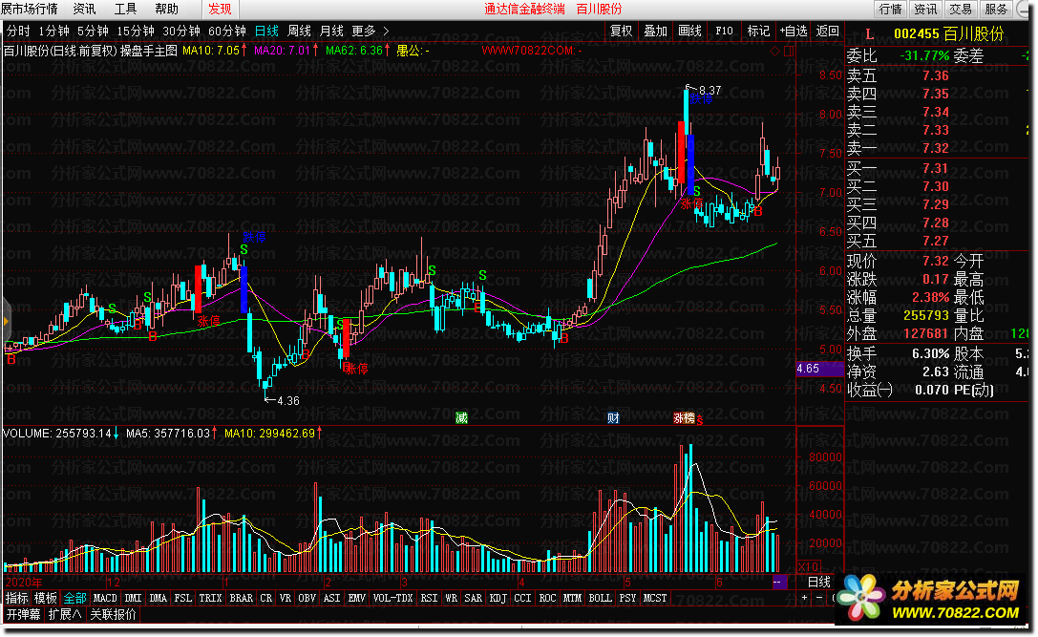Click the 关联报价 button
The height and width of the screenshot is (637, 1038).
point(114,614)
